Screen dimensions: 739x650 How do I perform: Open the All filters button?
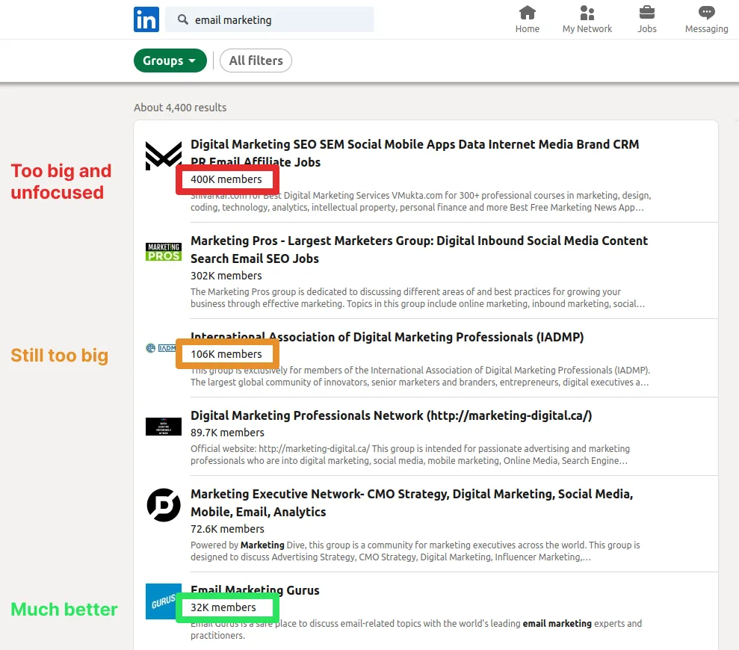tap(256, 61)
